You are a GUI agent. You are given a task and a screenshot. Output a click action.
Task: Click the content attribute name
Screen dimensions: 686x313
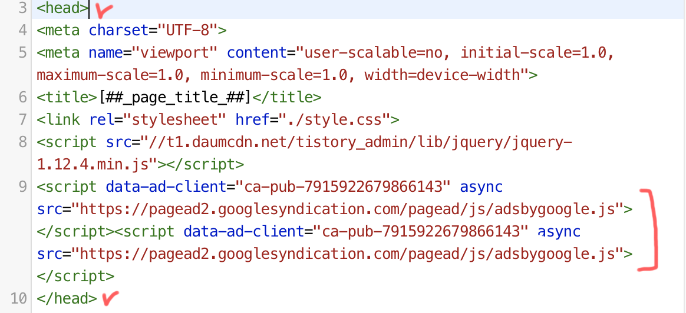click(256, 53)
